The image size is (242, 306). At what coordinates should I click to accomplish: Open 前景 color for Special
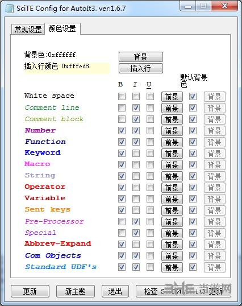click(172, 233)
